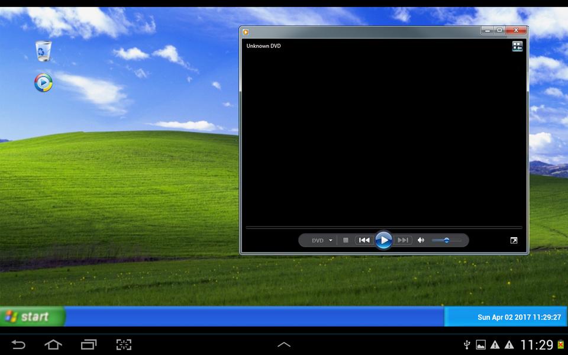The height and width of the screenshot is (355, 568).
Task: Open the start menu
Action: coord(33,317)
